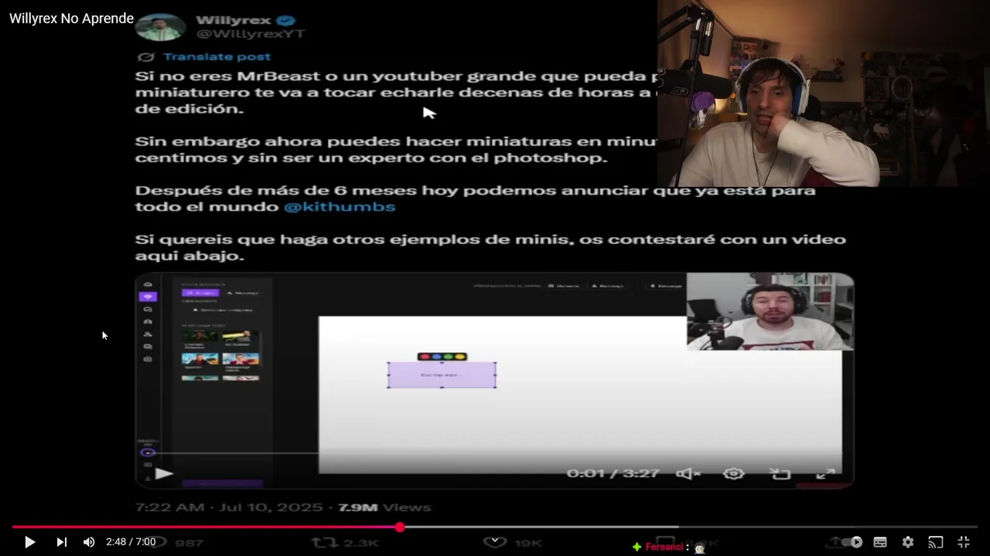
Task: Play the embedded tweet video
Action: 163,473
